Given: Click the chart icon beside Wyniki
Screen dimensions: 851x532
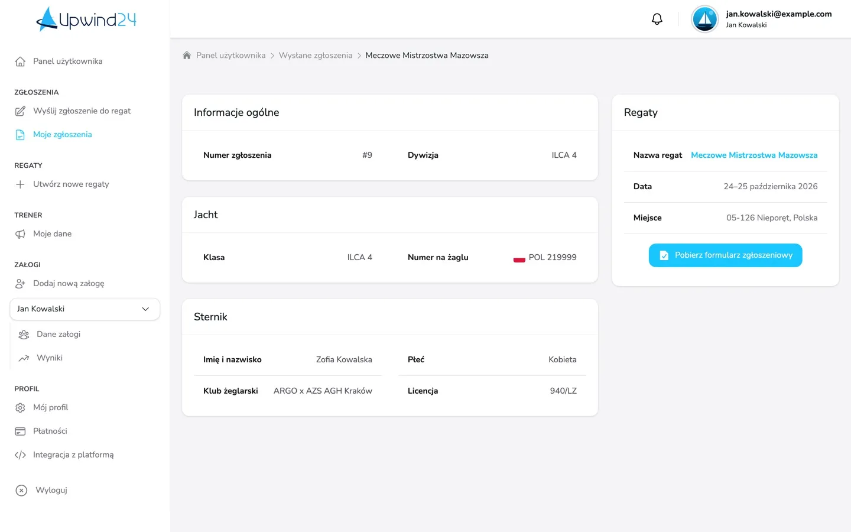Looking at the screenshot, I should 24,358.
